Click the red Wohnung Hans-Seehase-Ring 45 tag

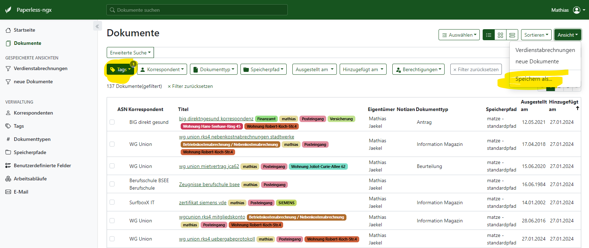pos(212,126)
